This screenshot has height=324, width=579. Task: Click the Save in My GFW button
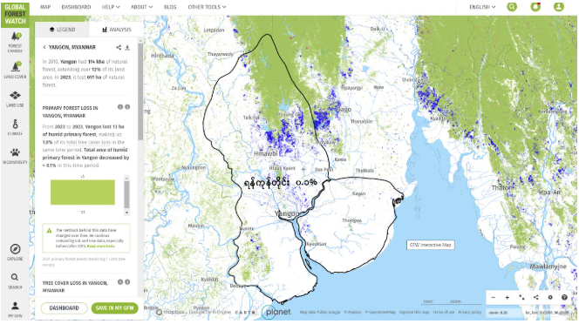[114, 308]
